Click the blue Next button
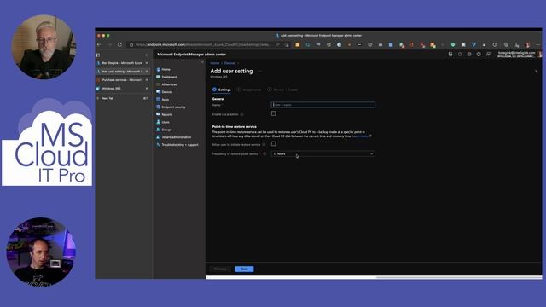Image resolution: width=546 pixels, height=307 pixels. pyautogui.click(x=244, y=269)
